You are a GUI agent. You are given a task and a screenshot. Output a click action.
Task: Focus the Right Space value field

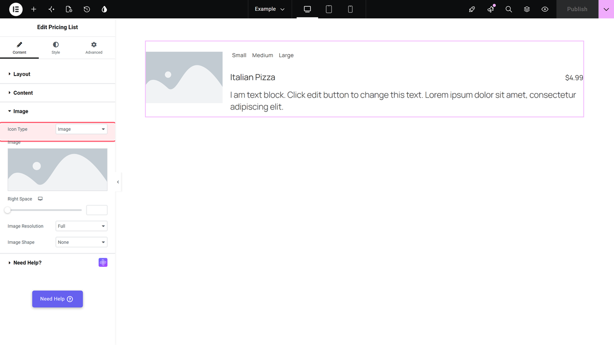(97, 210)
